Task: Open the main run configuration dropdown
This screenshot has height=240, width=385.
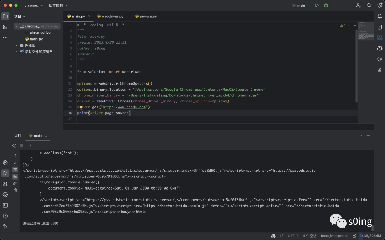Action: (x=300, y=5)
